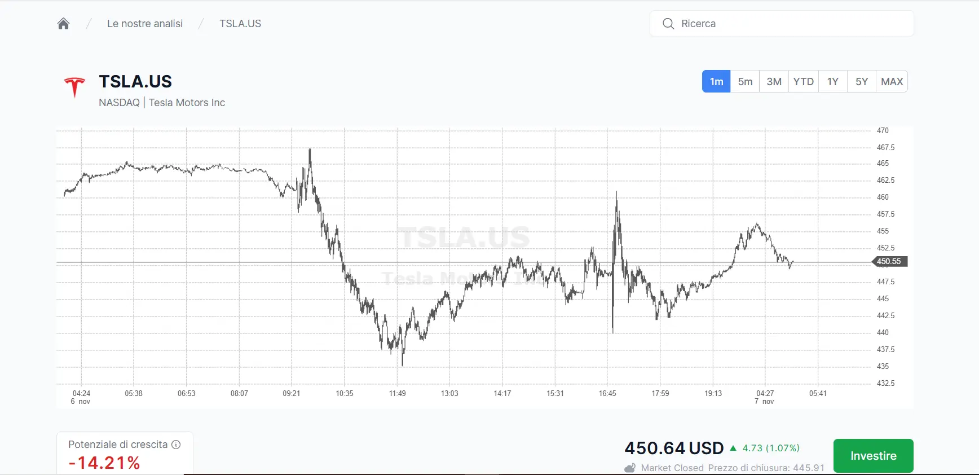979x475 pixels.
Task: Open the Le nostre analisi breadcrumb link
Action: [x=145, y=24]
